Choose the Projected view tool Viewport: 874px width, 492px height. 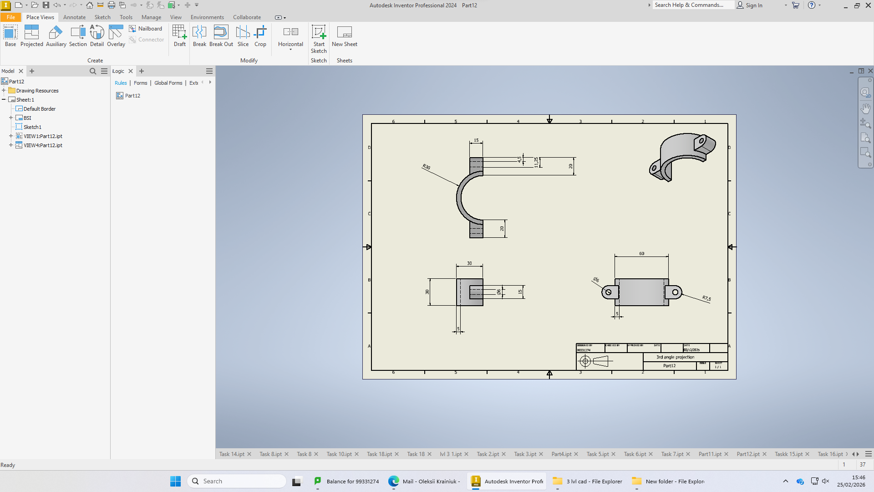[x=31, y=36]
